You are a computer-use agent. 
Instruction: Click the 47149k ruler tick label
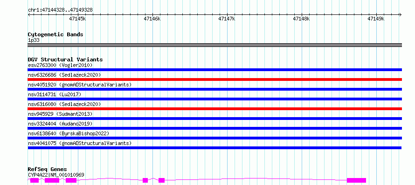tap(376, 19)
